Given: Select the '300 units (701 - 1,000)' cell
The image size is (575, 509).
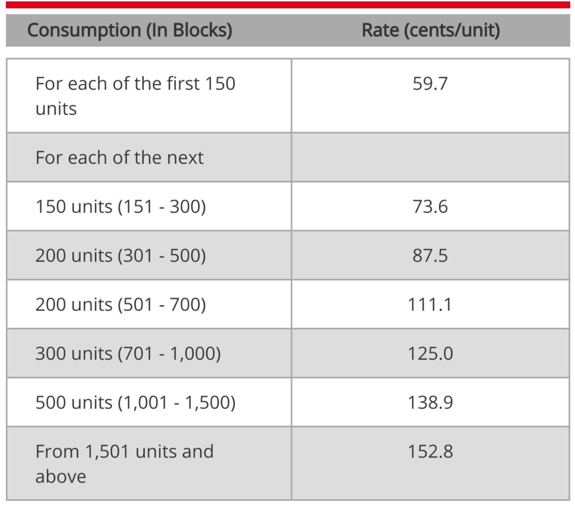Looking at the screenshot, I should pyautogui.click(x=128, y=354).
